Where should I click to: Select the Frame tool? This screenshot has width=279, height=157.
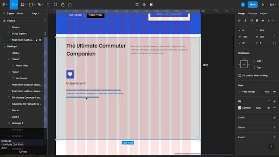22,5
